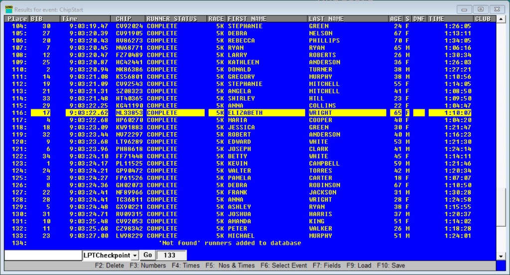Click last name HARRIS
This screenshot has width=510, height=275.
pyautogui.click(x=321, y=214)
